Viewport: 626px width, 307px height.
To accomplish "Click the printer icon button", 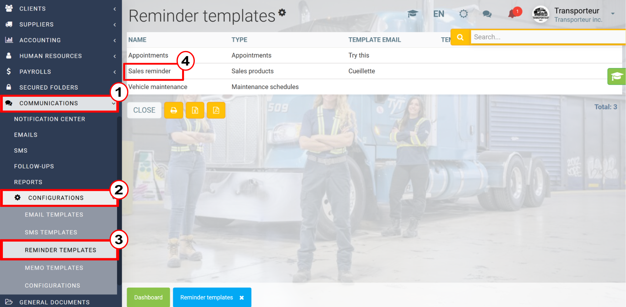I will (173, 110).
